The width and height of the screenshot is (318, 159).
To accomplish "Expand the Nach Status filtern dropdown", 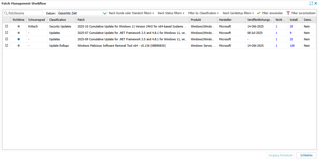I will [171, 13].
